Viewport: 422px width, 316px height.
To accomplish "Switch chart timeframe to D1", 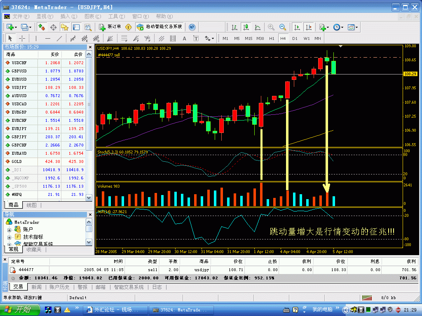I will click(x=295, y=38).
